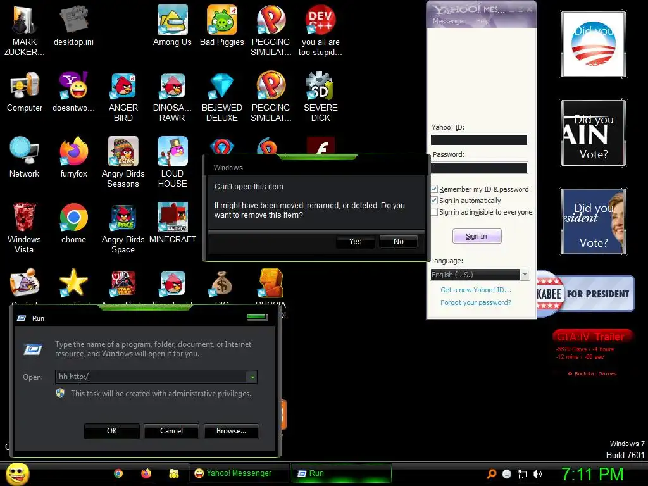648x486 pixels.
Task: Click Get a new Yahoo! ID... link
Action: (476, 290)
